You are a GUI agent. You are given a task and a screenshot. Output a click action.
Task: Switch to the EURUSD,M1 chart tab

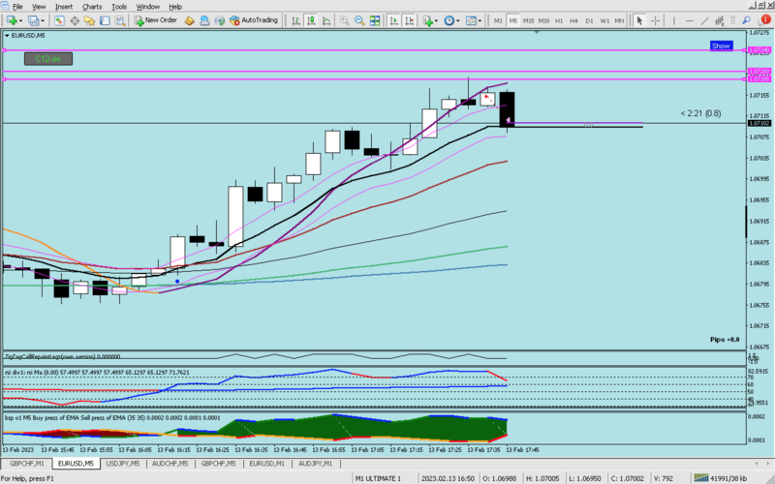267,464
